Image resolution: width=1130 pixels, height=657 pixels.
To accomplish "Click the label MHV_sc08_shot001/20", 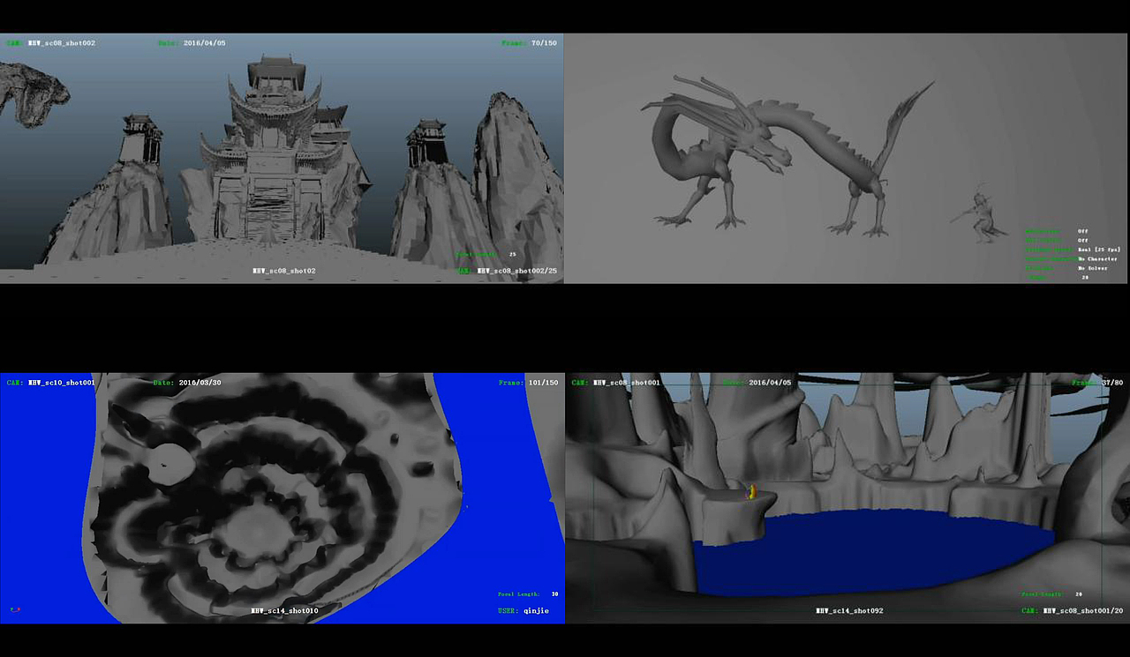I will coord(1082,610).
